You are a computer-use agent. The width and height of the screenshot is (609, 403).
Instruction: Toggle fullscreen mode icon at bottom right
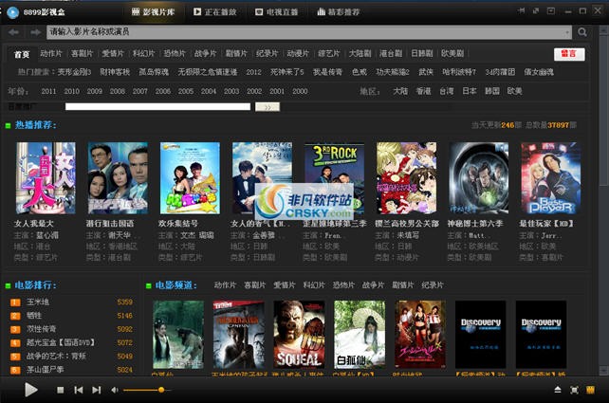tap(574, 390)
